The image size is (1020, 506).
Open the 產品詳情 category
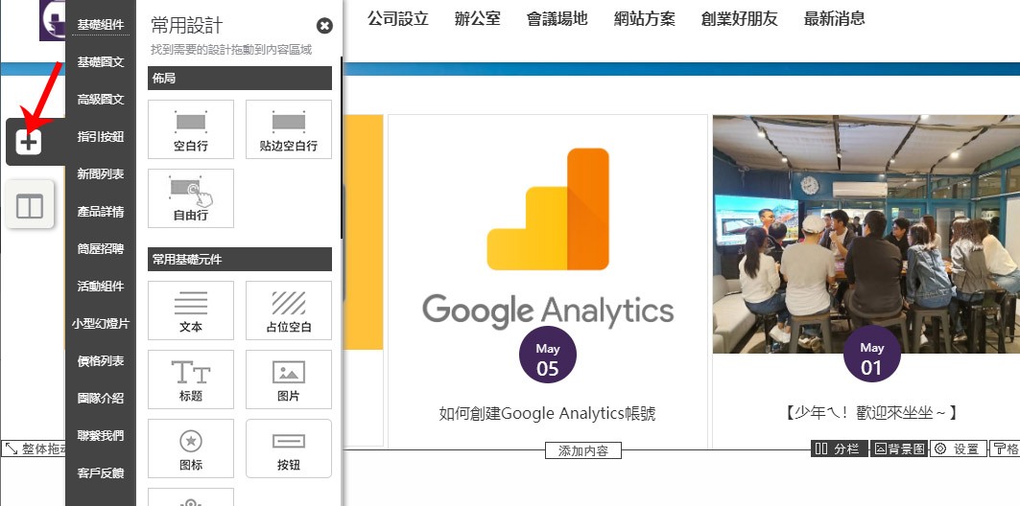100,212
